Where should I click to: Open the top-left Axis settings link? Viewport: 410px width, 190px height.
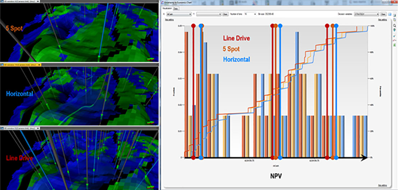170,20
